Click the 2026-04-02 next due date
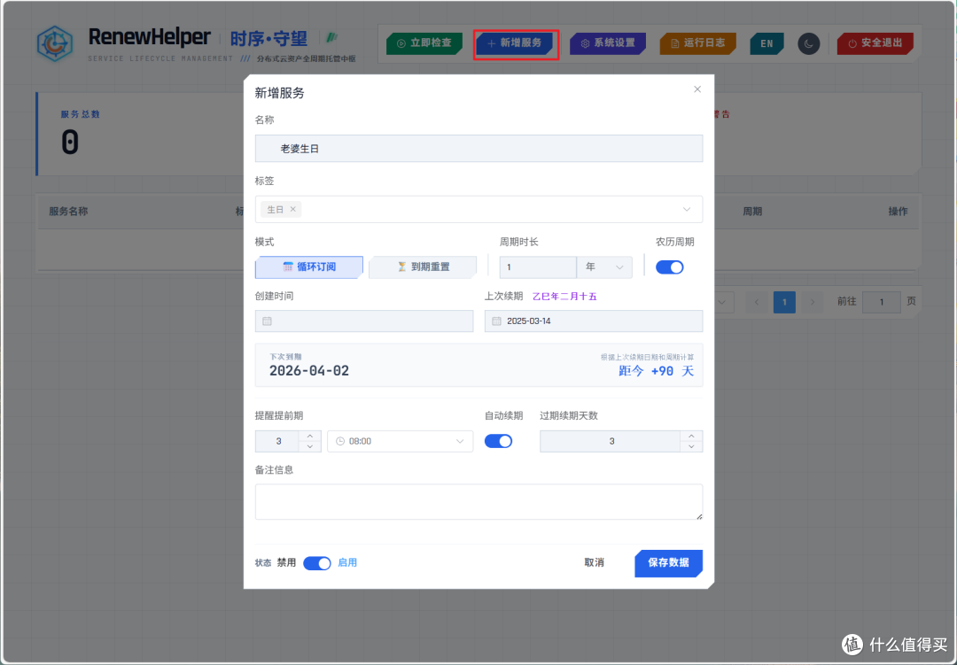Screen dimensions: 957x665 309,371
